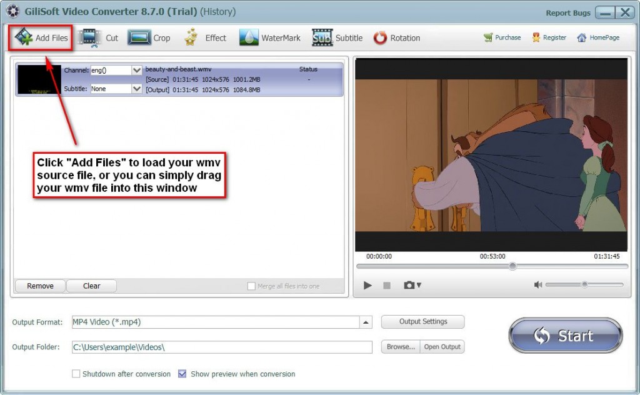The height and width of the screenshot is (395, 640).
Task: Click the 00:53:00 time label
Action: 492,256
